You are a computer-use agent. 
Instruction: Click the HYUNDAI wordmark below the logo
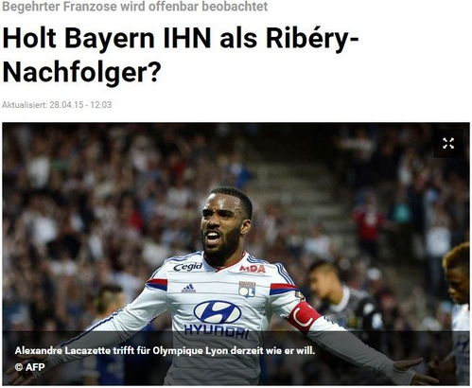point(217,330)
